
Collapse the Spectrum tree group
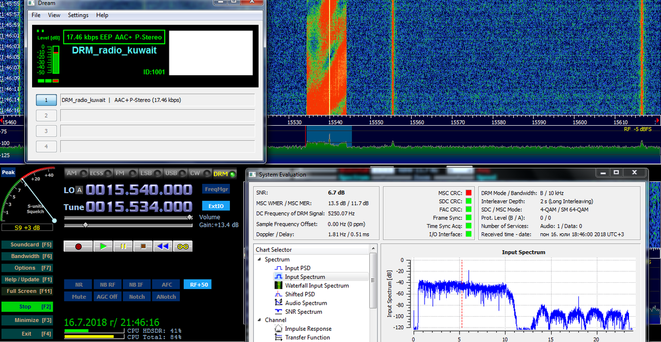click(x=260, y=260)
